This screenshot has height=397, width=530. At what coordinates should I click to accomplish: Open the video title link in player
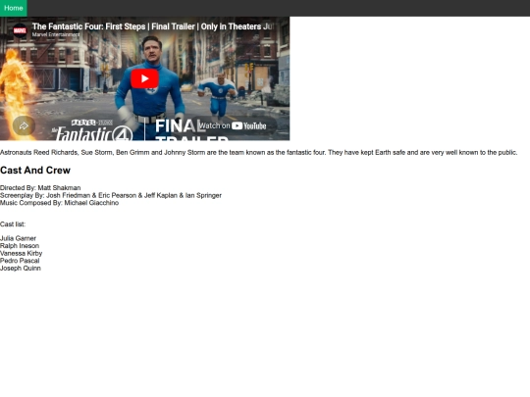[152, 26]
